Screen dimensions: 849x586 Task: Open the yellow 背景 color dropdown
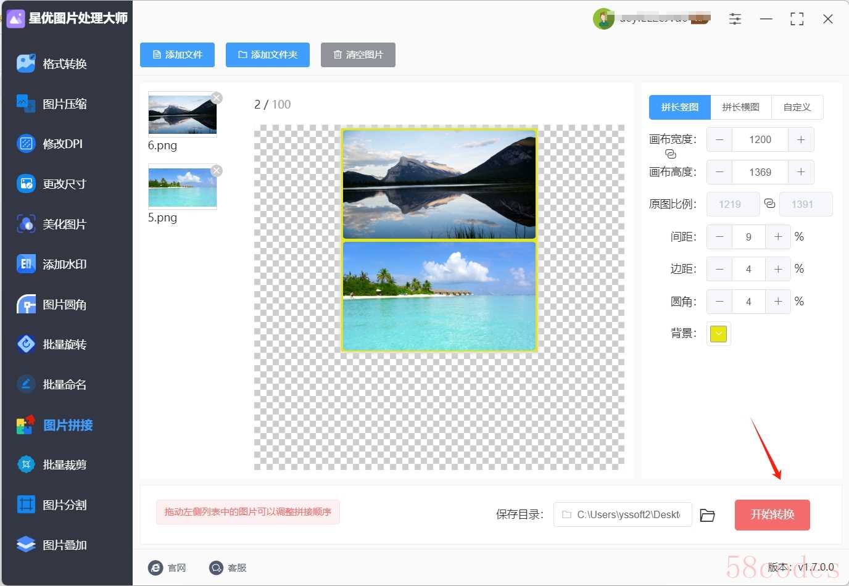719,334
